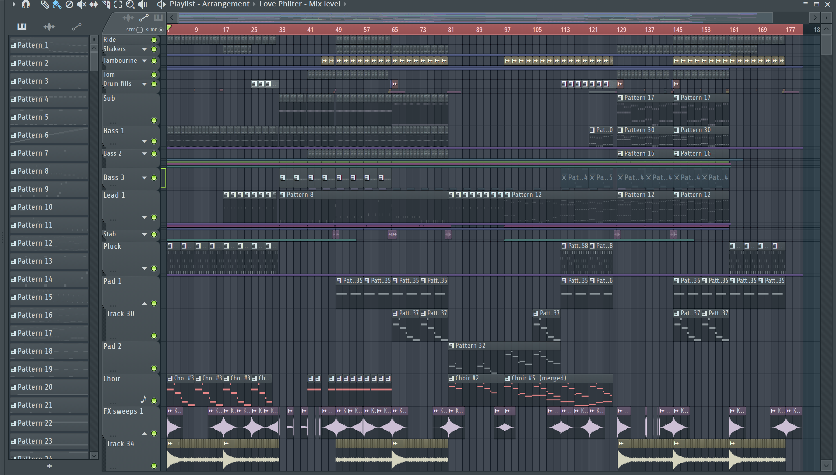
Task: Select the Draw pencil tool
Action: pyautogui.click(x=45, y=4)
